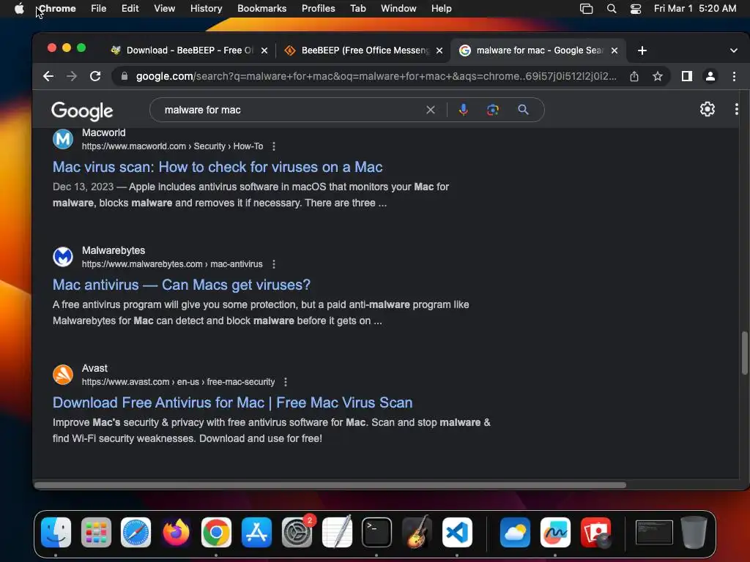
Task: Click the magnifier search button
Action: coord(523,110)
